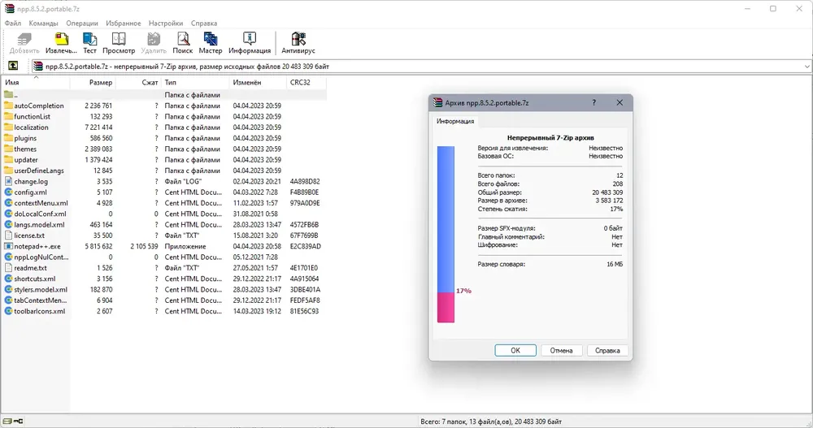Click the drive icon in status bar
The height and width of the screenshot is (428, 813).
8,422
